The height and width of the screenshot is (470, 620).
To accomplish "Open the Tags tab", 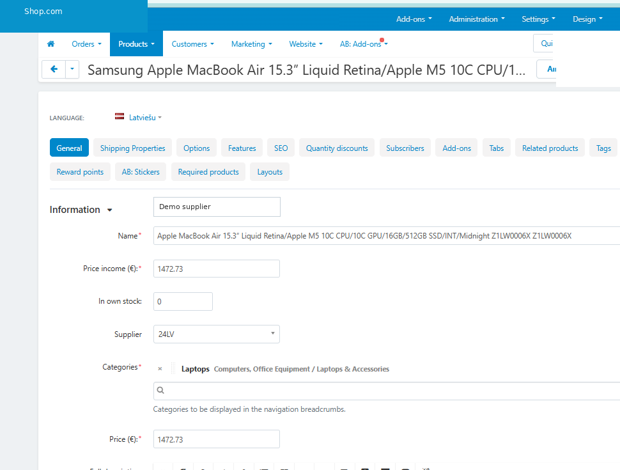I will (603, 148).
